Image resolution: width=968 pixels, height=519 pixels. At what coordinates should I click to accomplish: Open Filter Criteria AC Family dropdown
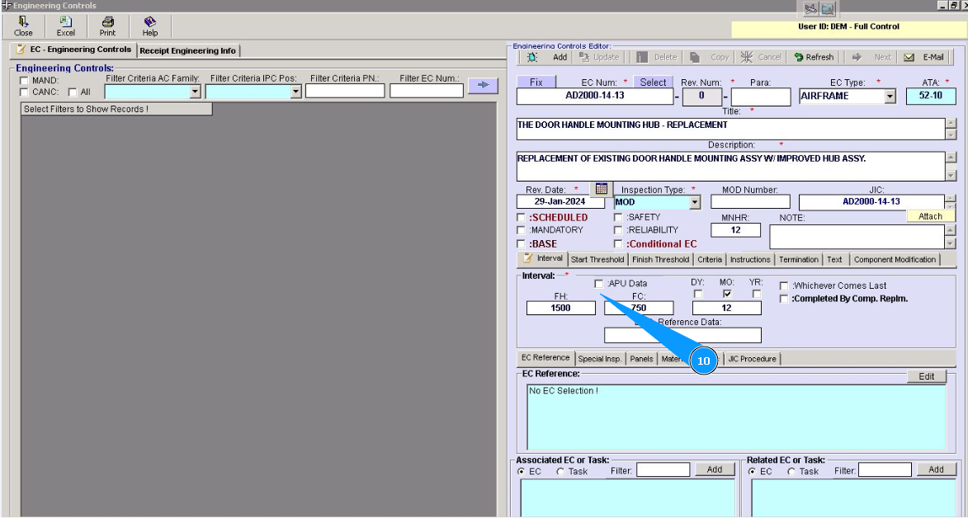[x=196, y=92]
